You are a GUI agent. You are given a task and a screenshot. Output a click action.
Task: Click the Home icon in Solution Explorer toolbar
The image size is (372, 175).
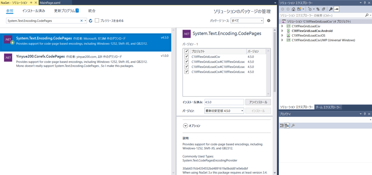coord(293,9)
